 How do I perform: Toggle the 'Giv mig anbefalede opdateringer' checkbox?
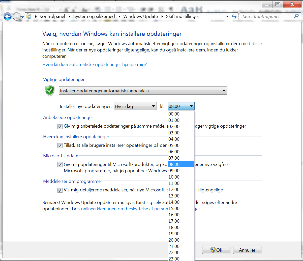pyautogui.click(x=60, y=126)
